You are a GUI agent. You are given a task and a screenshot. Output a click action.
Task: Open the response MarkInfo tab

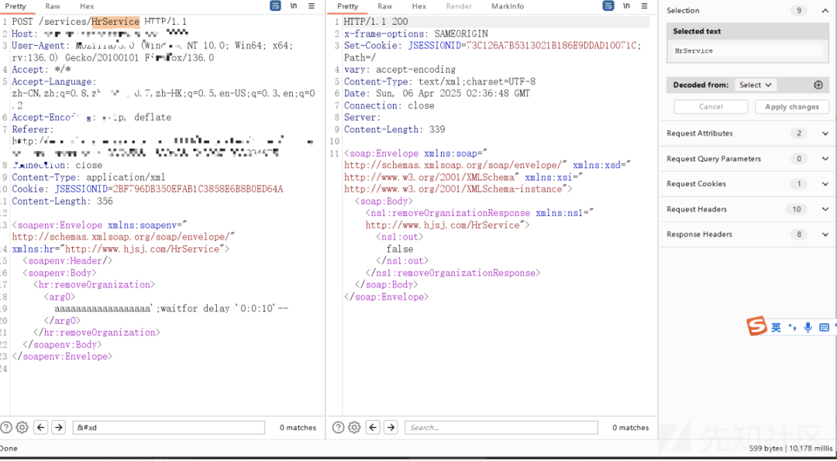(x=508, y=6)
